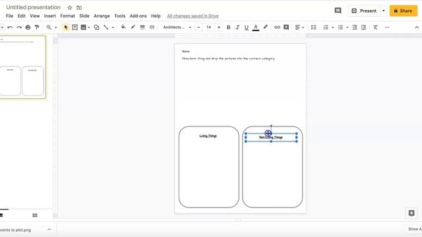Click the Present button
The image size is (422, 237).
pos(364,11)
